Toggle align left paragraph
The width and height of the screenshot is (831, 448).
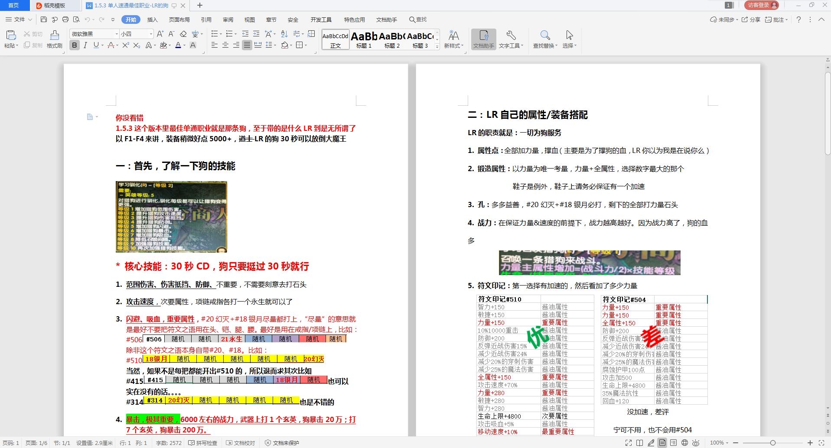coord(215,45)
